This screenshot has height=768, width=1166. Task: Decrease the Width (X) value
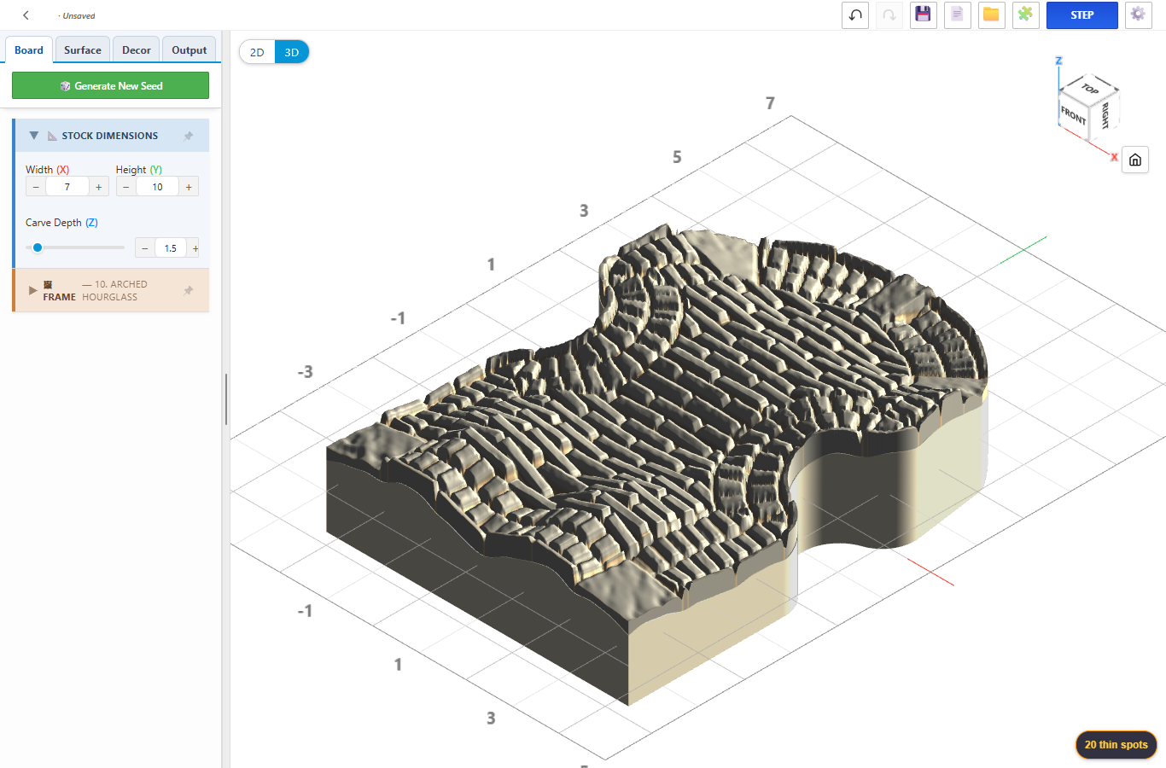tap(36, 187)
